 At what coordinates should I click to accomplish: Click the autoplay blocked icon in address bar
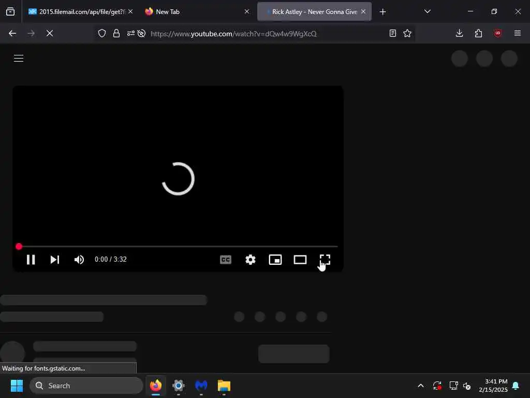[x=142, y=33]
